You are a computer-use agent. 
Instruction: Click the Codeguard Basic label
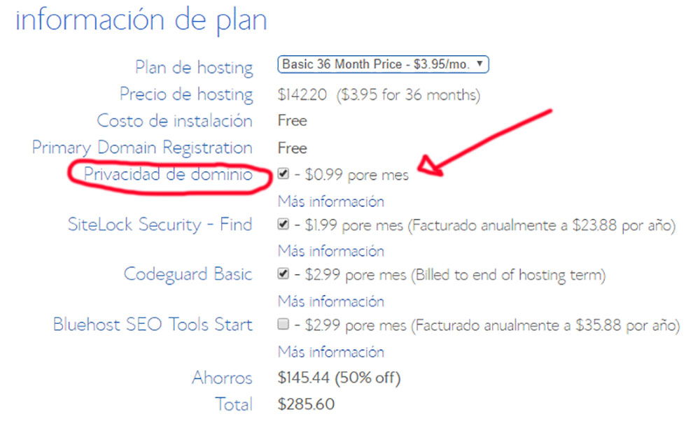tap(188, 274)
